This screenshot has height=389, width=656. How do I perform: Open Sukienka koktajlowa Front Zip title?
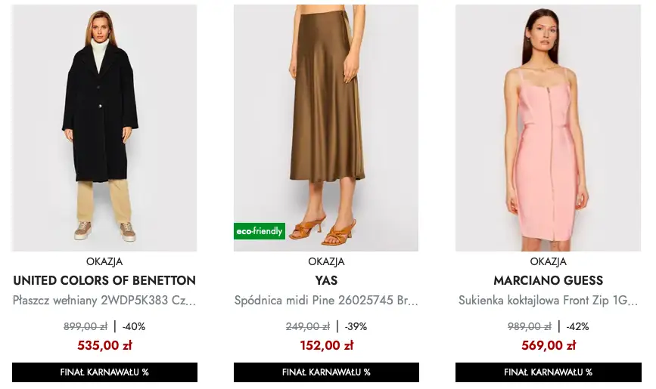tap(548, 300)
